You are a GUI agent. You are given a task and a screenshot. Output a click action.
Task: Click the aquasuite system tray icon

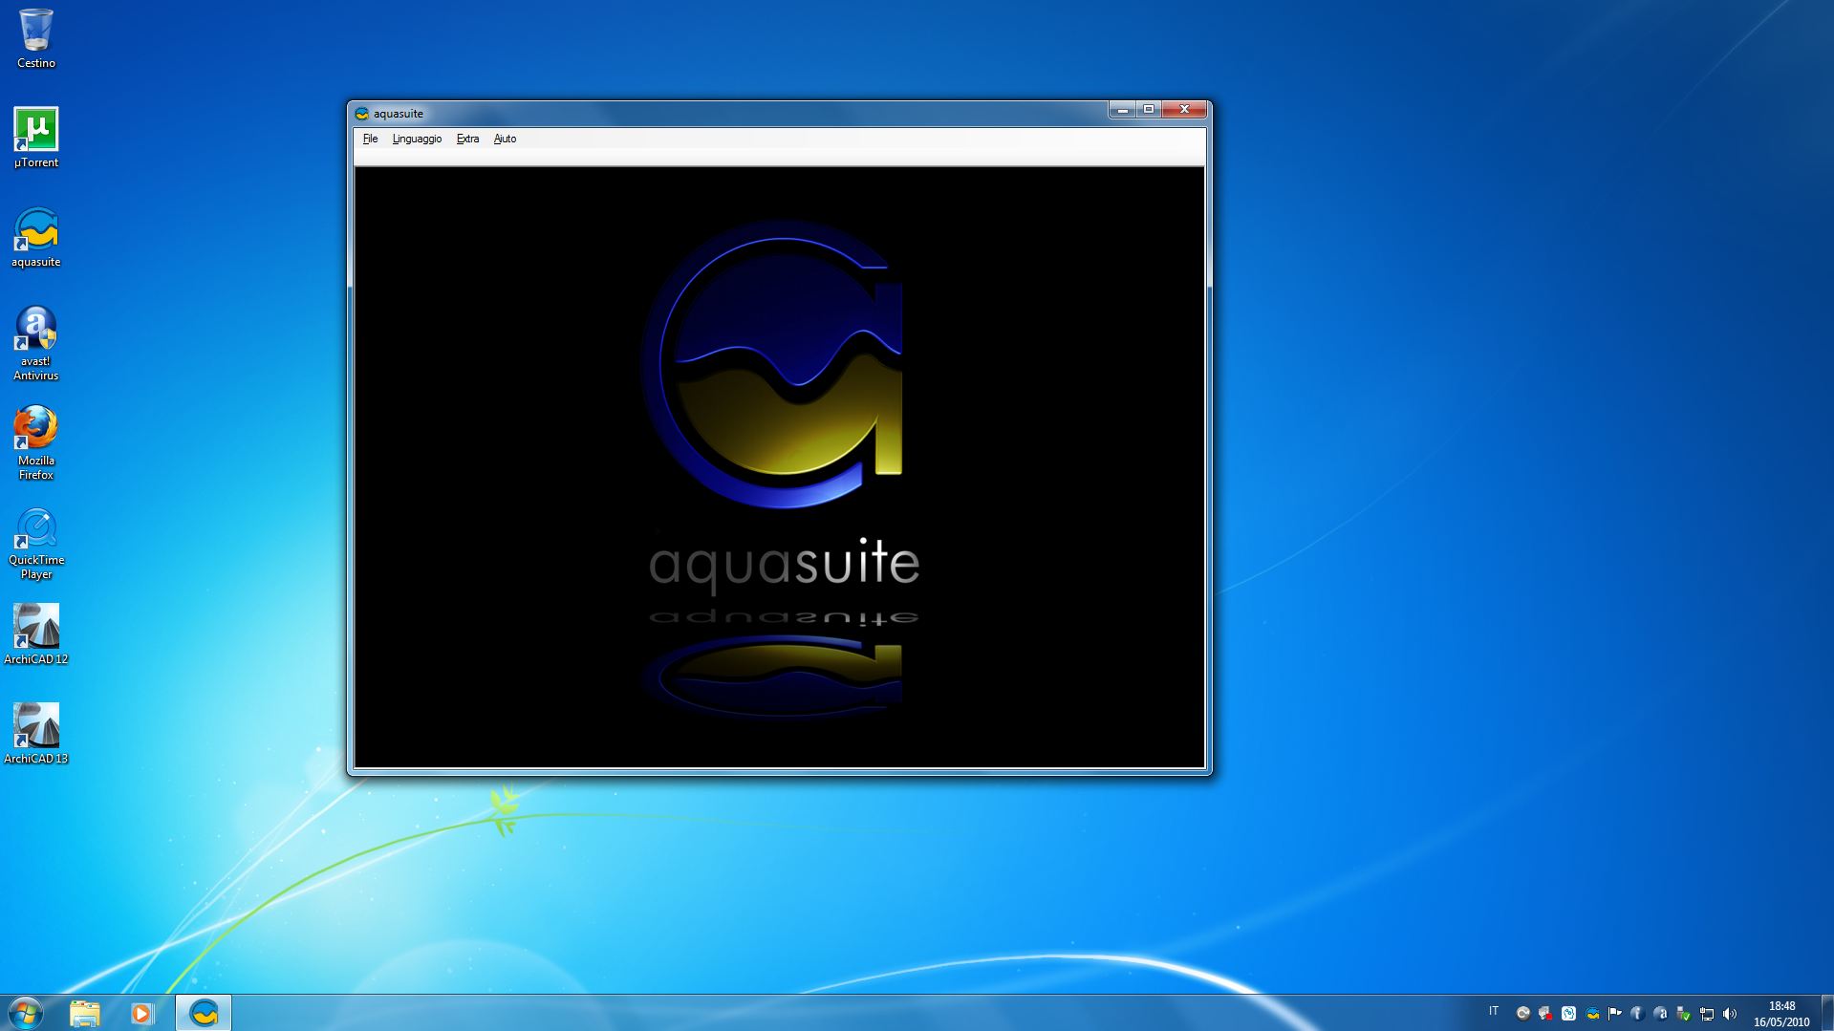point(1592,1014)
